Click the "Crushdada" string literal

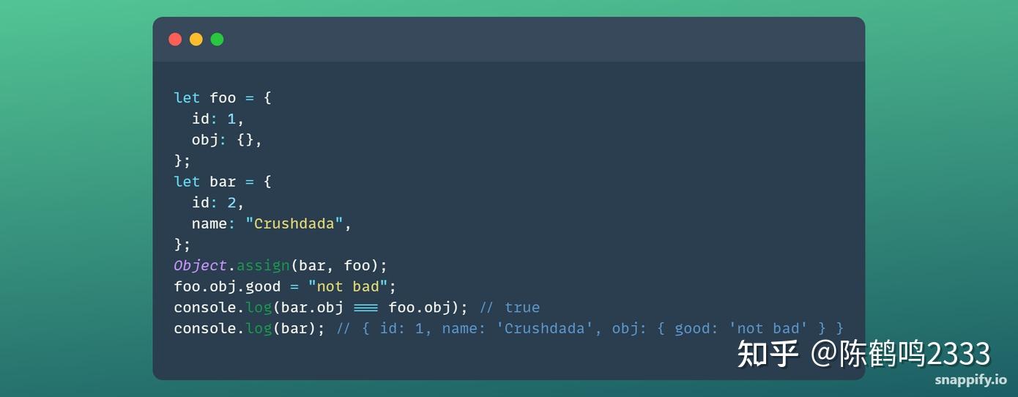(x=294, y=223)
